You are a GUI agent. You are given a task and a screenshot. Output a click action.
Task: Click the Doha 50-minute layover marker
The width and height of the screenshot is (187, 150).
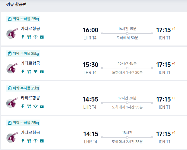pos(127,33)
